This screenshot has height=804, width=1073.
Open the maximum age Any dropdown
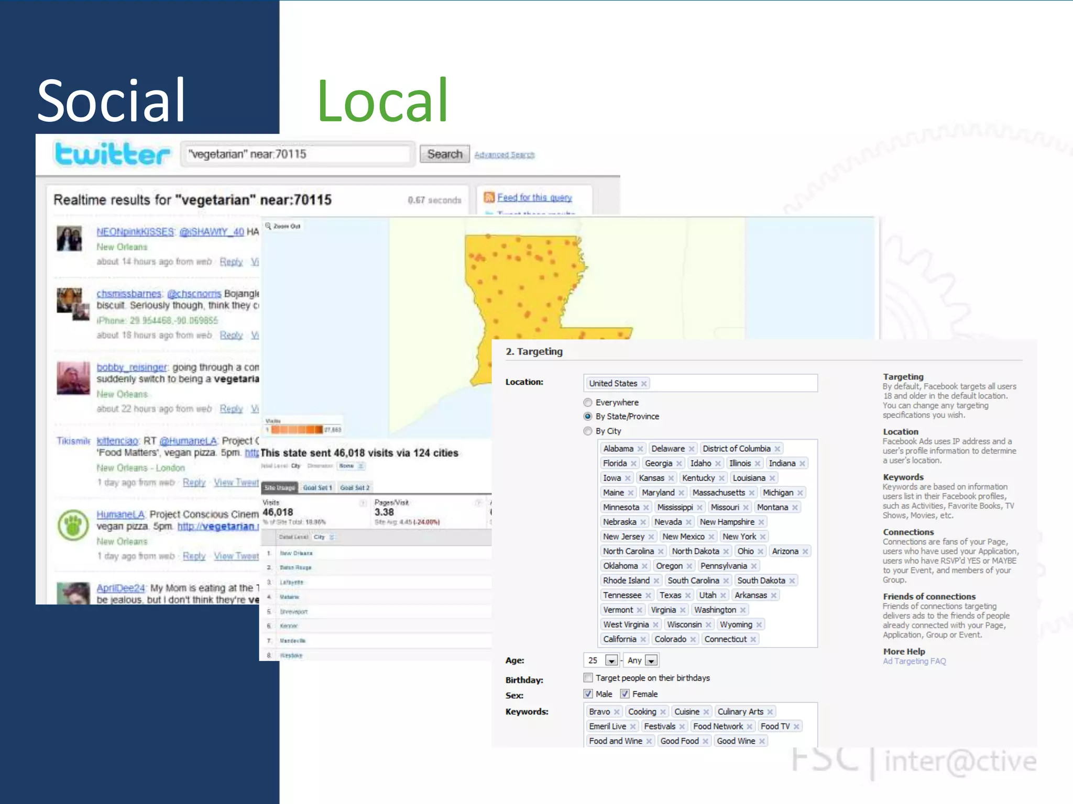[651, 661]
